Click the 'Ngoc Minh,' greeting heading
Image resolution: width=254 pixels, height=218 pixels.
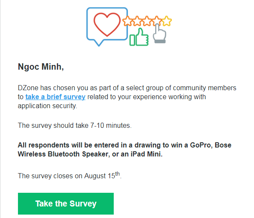41,67
